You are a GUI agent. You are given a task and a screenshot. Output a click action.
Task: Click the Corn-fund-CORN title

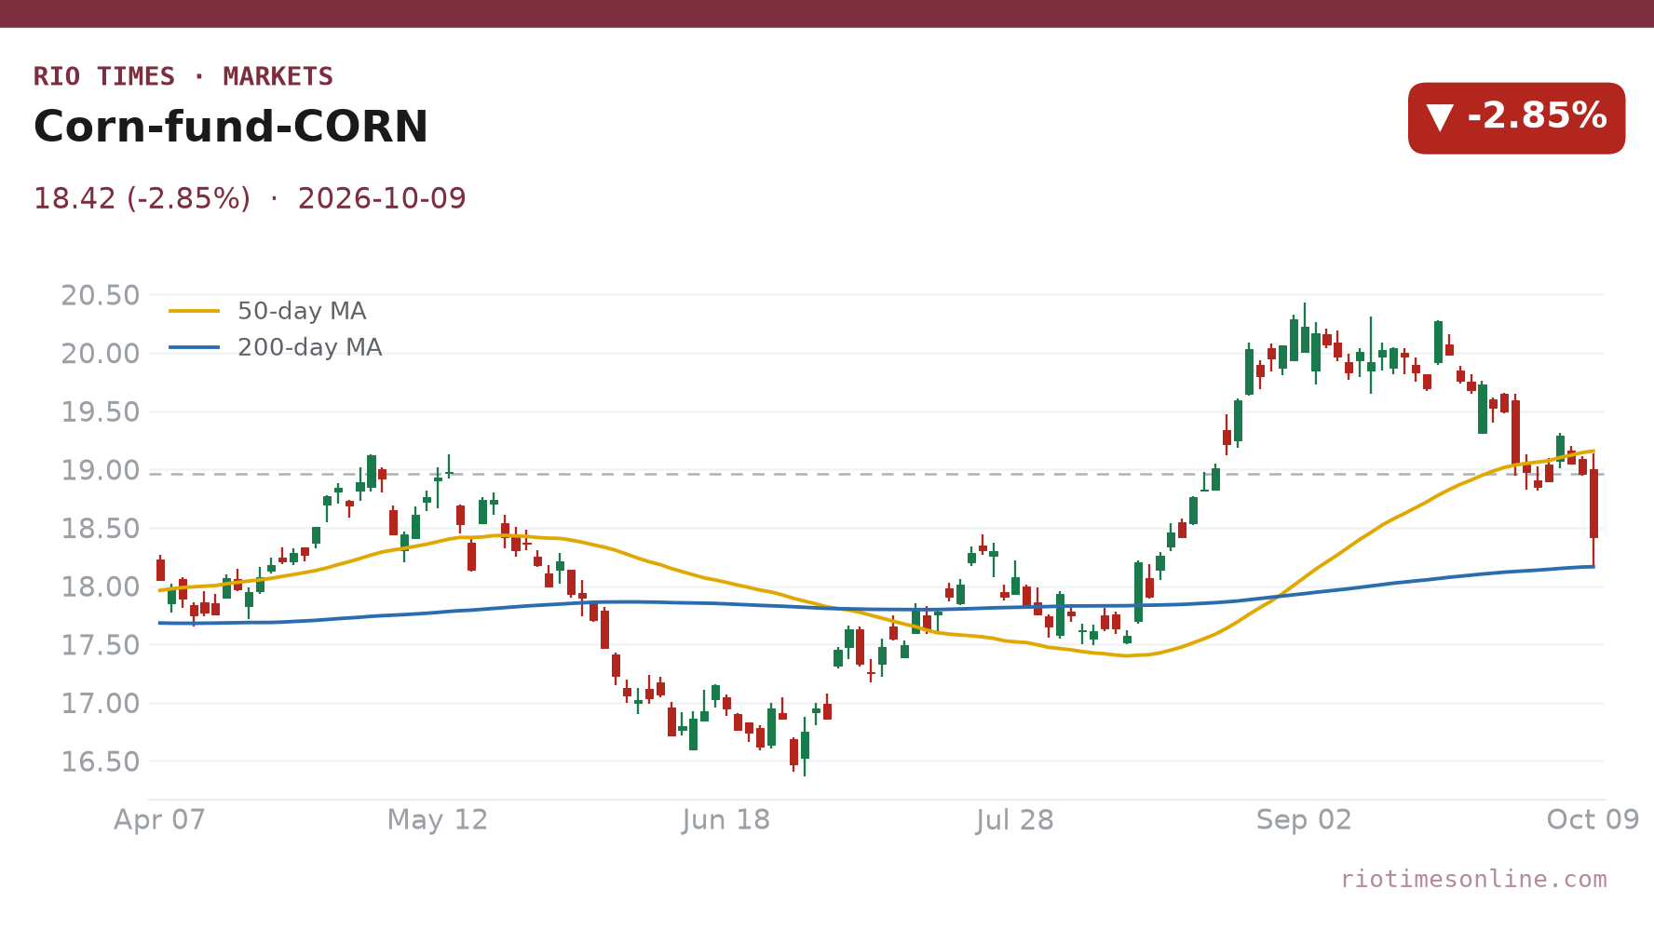[x=231, y=127]
